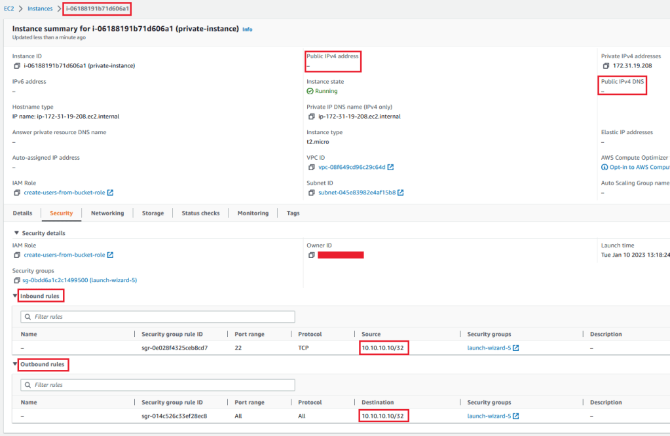Switch to the Networking tab
The width and height of the screenshot is (670, 436).
tap(107, 213)
